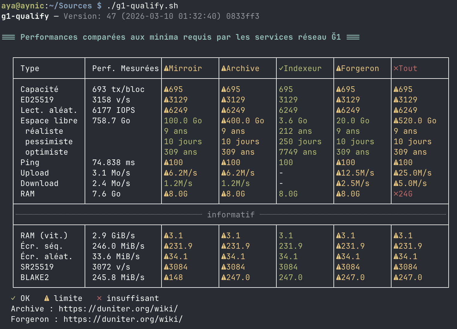The image size is (457, 329).
Task: Click the warning icon beside Archive header
Action: point(224,69)
